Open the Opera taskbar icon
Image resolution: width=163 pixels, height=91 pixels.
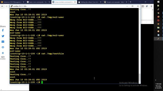pos(158,20)
